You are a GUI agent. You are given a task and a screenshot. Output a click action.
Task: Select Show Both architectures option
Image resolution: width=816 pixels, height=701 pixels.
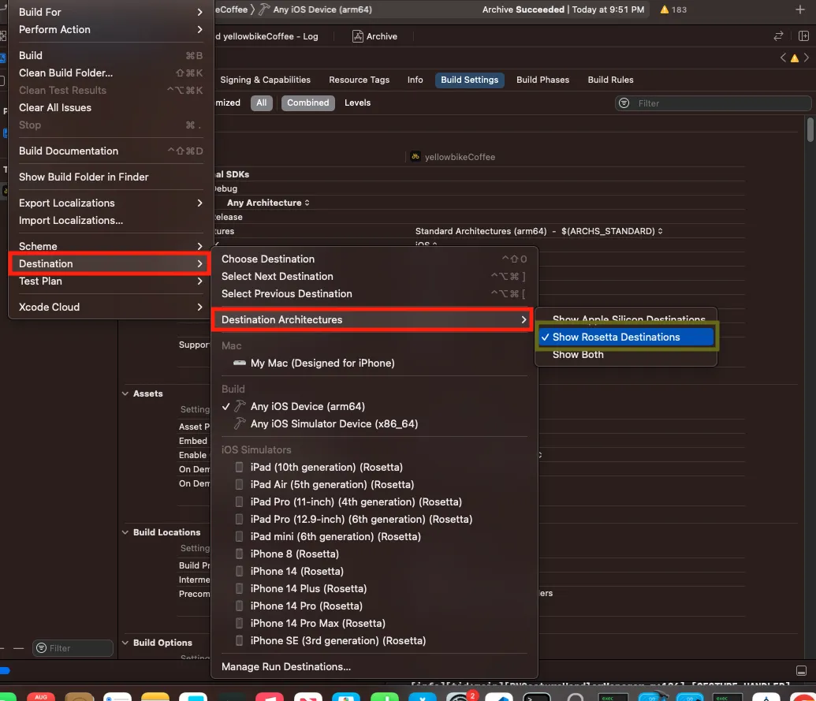627,354
